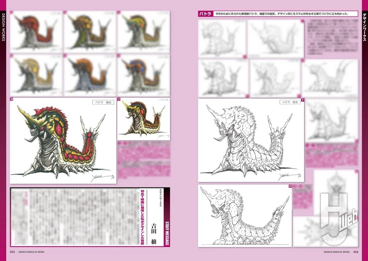368x261 pixels.
Task: Click the number 17 marker badge
Action: point(119,99)
